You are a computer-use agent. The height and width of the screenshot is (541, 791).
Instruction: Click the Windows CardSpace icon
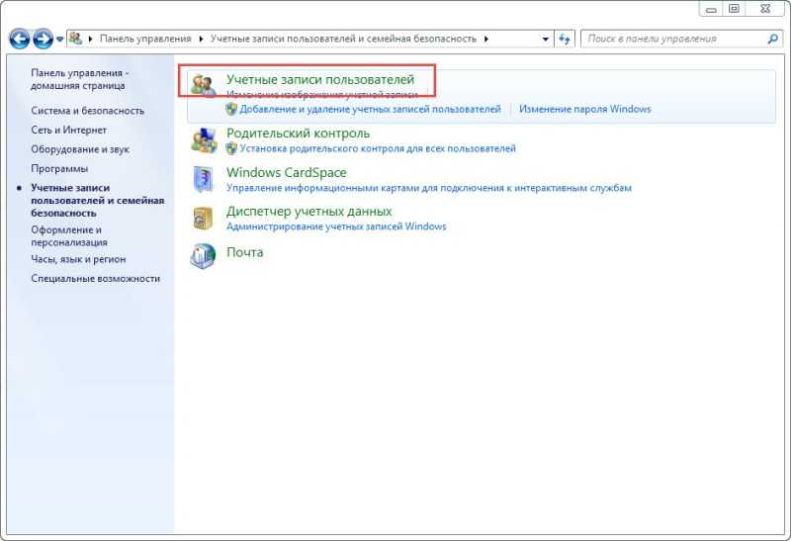click(204, 179)
